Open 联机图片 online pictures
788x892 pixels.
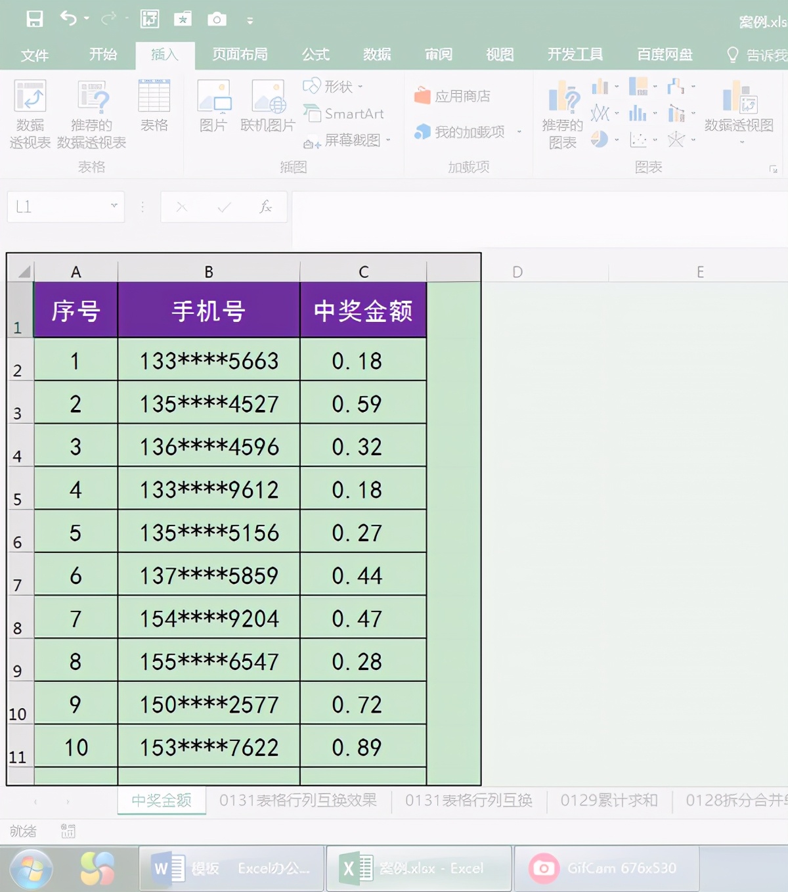pos(268,108)
